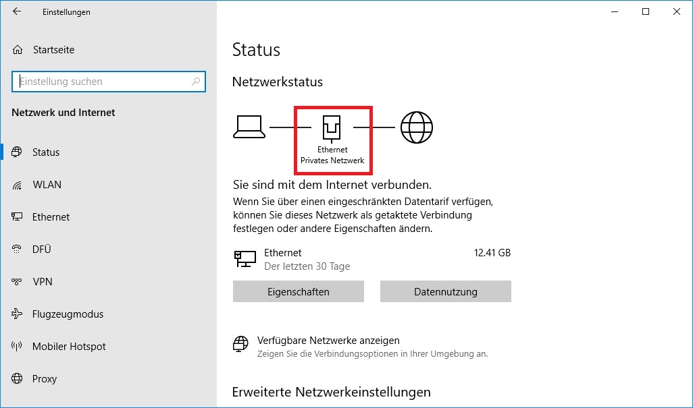Open the Mobiler Hotspot icon
The image size is (693, 408).
click(x=18, y=347)
